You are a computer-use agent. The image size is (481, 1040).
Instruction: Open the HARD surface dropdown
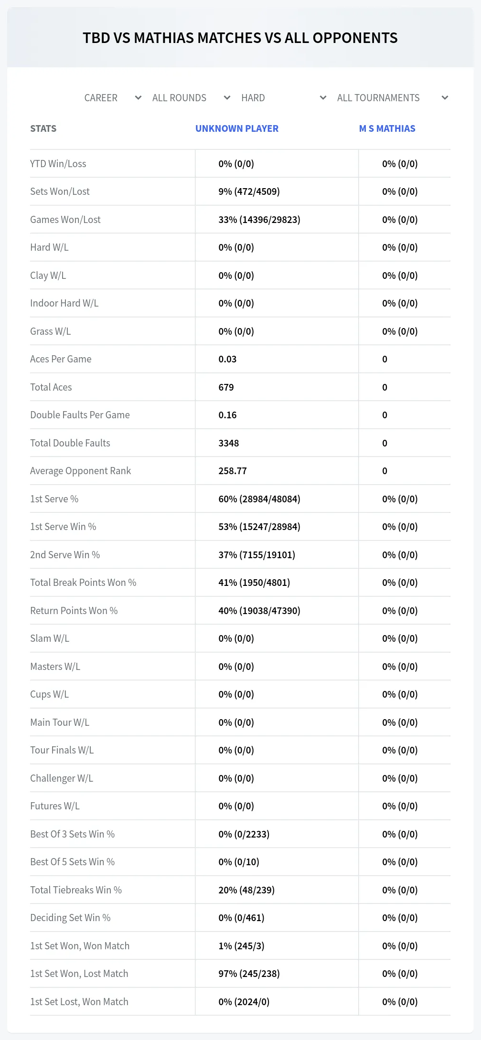[283, 98]
